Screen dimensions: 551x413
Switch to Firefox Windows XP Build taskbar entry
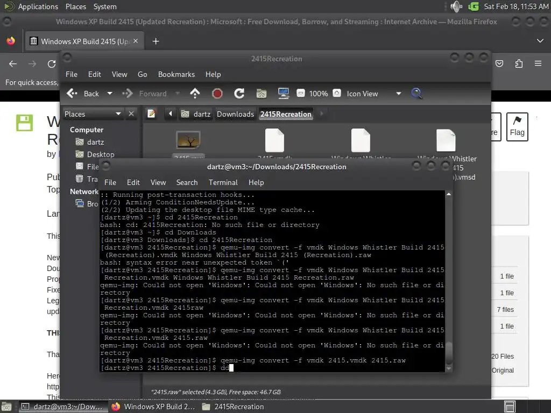(153, 407)
